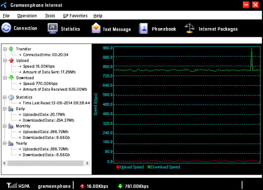The height and width of the screenshot is (190, 263).
Task: Open the Statistics monitor icon
Action: (53, 28)
